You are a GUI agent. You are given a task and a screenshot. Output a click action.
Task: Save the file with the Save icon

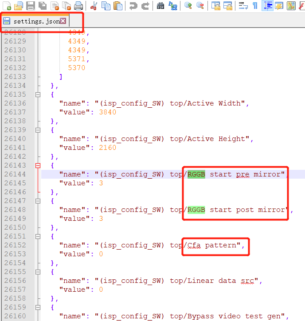click(x=30, y=6)
